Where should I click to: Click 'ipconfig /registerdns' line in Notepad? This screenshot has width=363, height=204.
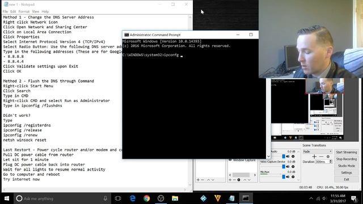pos(27,125)
